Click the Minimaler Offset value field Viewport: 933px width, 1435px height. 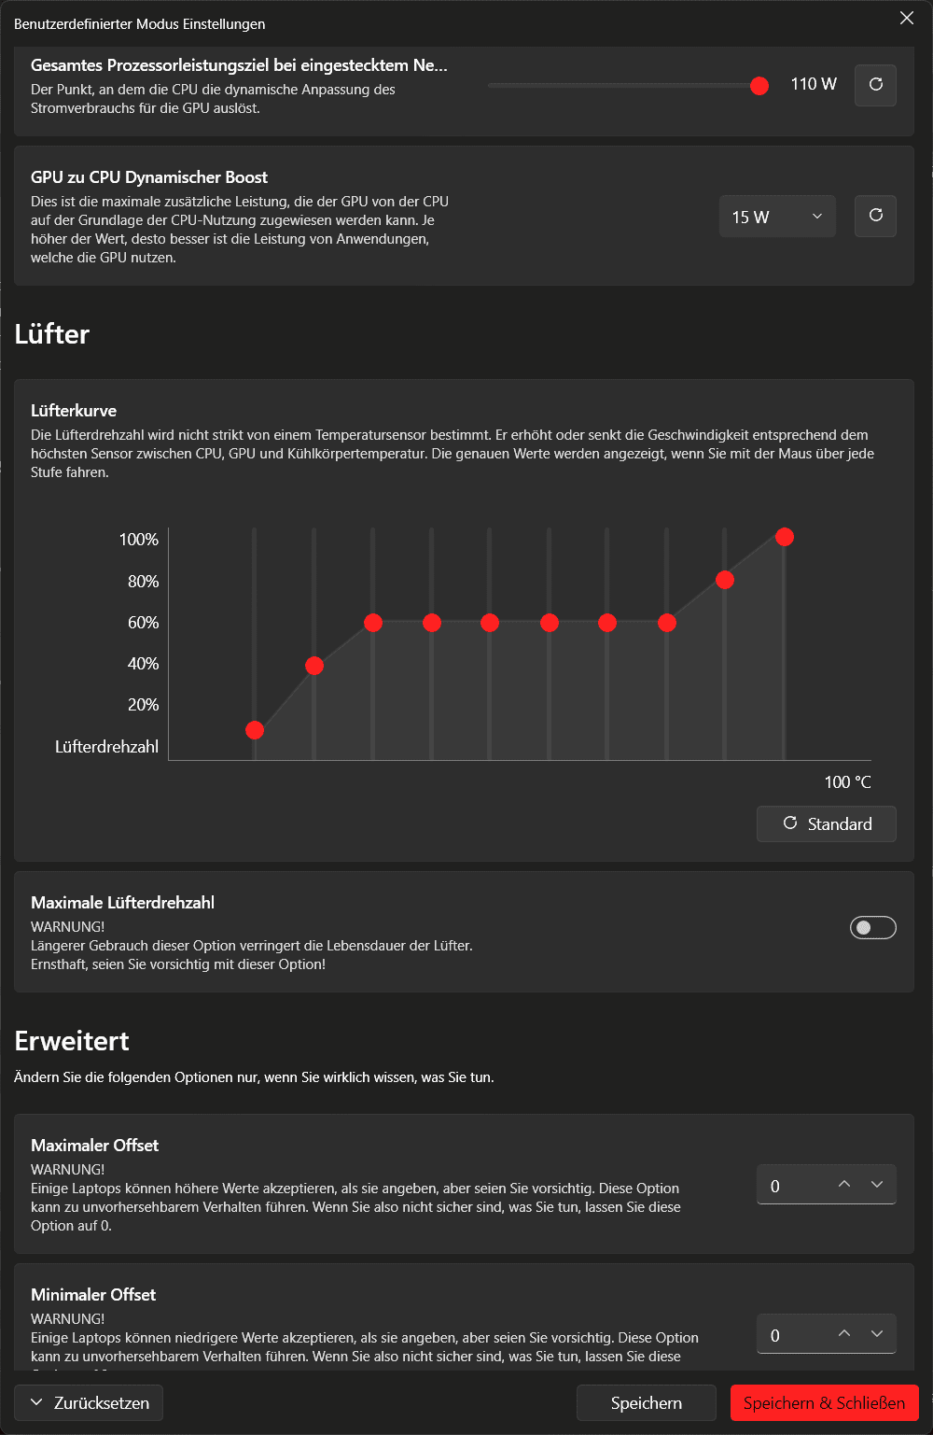click(x=792, y=1334)
